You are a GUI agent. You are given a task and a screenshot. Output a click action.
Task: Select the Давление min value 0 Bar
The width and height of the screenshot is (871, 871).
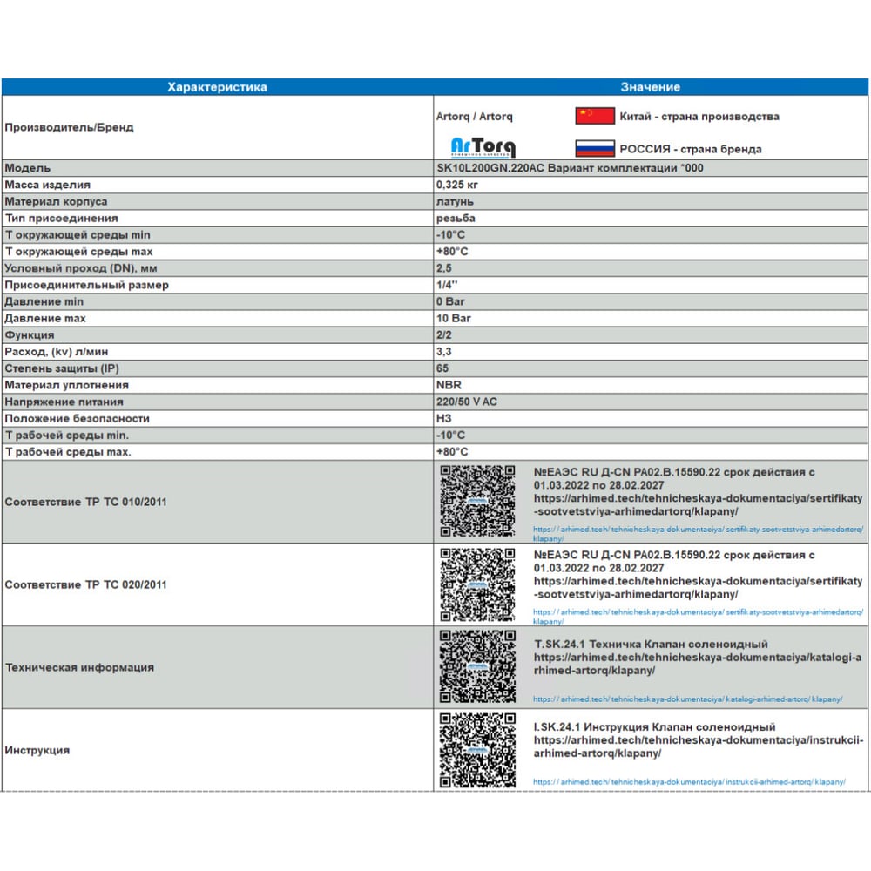pyautogui.click(x=450, y=301)
